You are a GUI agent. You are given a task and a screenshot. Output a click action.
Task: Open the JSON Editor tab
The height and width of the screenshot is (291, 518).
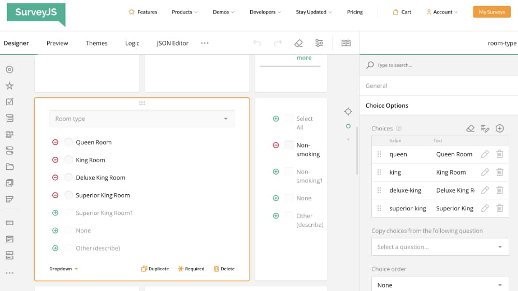point(172,43)
